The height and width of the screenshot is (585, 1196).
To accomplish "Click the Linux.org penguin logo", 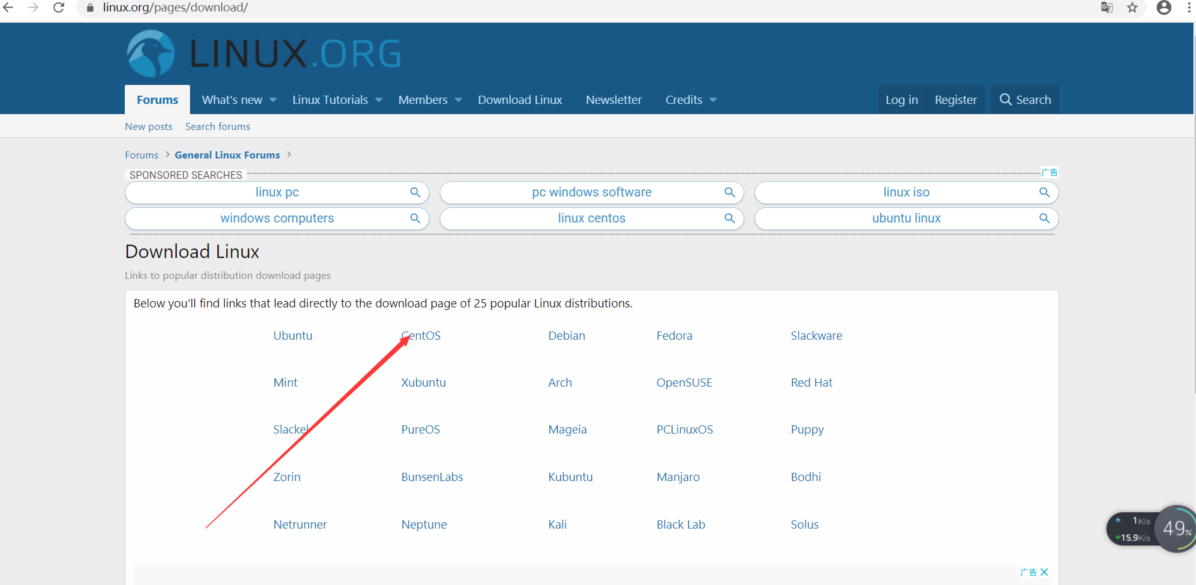I will point(151,53).
